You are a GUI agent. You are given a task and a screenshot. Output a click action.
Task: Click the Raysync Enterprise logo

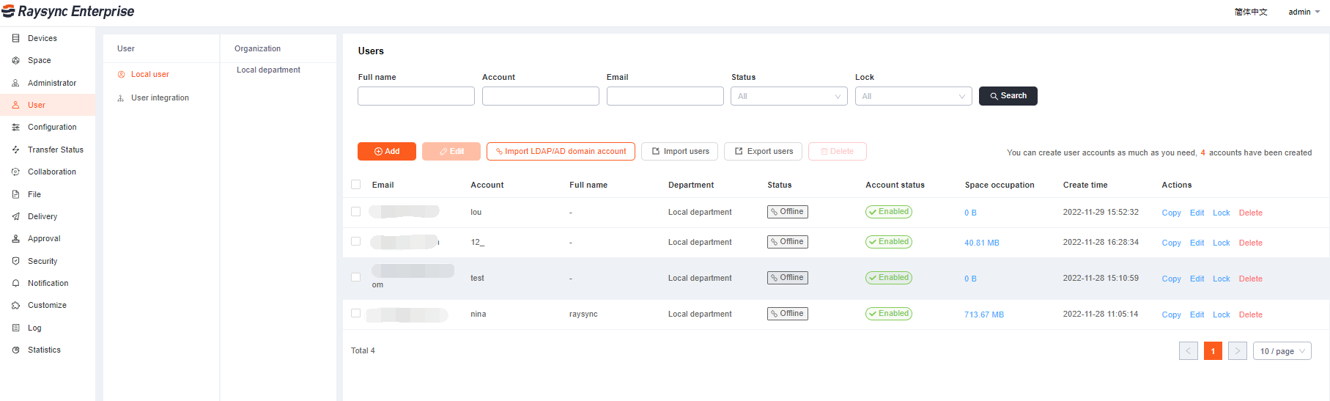point(68,11)
